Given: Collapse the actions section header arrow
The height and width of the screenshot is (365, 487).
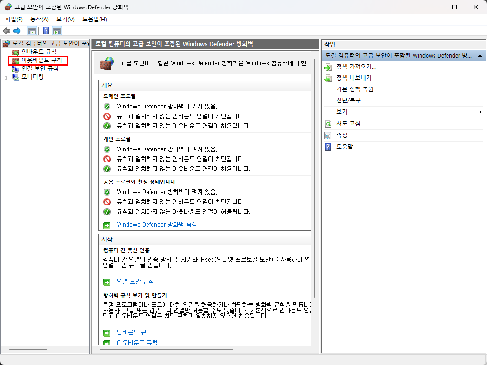Looking at the screenshot, I should click(480, 56).
